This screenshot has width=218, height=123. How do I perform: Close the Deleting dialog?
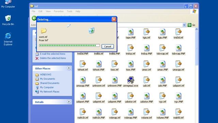click(x=114, y=19)
